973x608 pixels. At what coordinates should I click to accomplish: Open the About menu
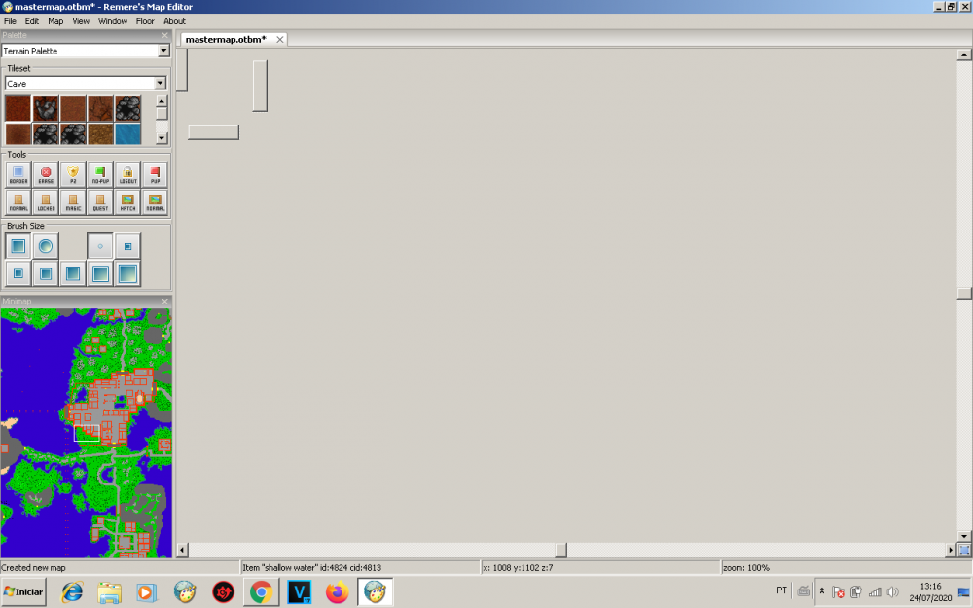tap(174, 21)
